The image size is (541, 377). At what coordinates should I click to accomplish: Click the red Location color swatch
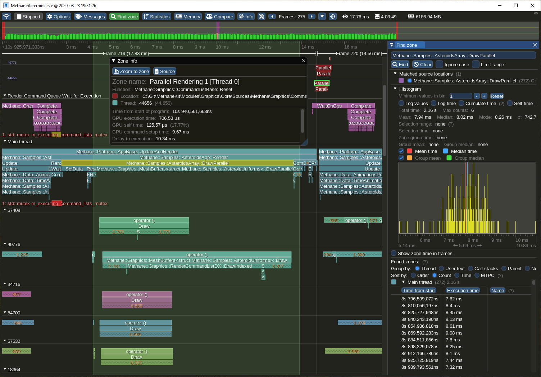point(115,96)
